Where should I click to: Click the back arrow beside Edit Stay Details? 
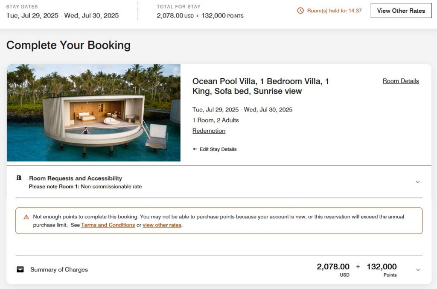point(195,149)
